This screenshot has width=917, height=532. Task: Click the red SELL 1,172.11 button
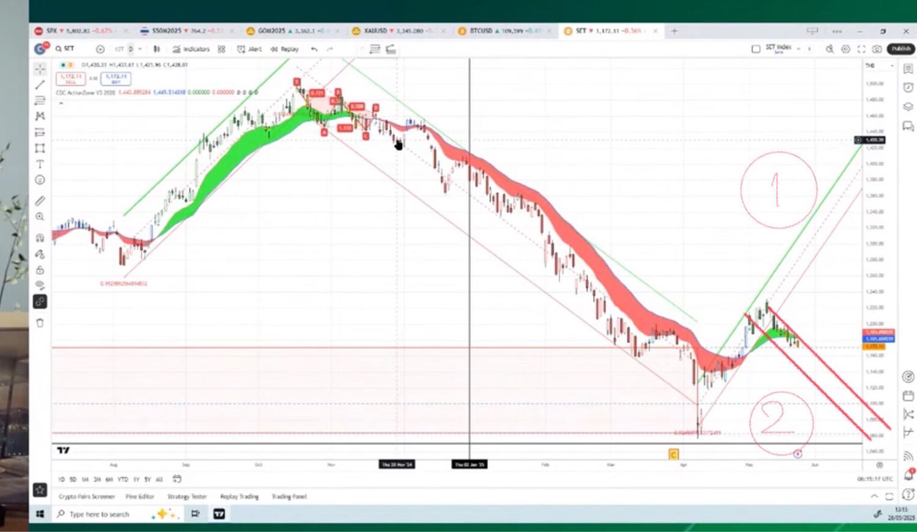[71, 78]
